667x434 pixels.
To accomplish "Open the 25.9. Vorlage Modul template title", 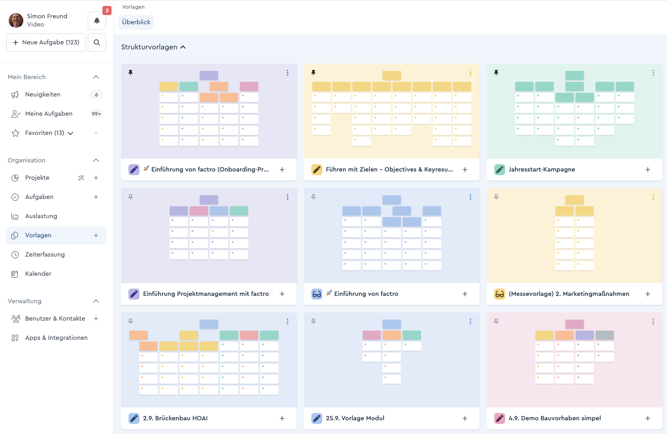I will pos(355,418).
